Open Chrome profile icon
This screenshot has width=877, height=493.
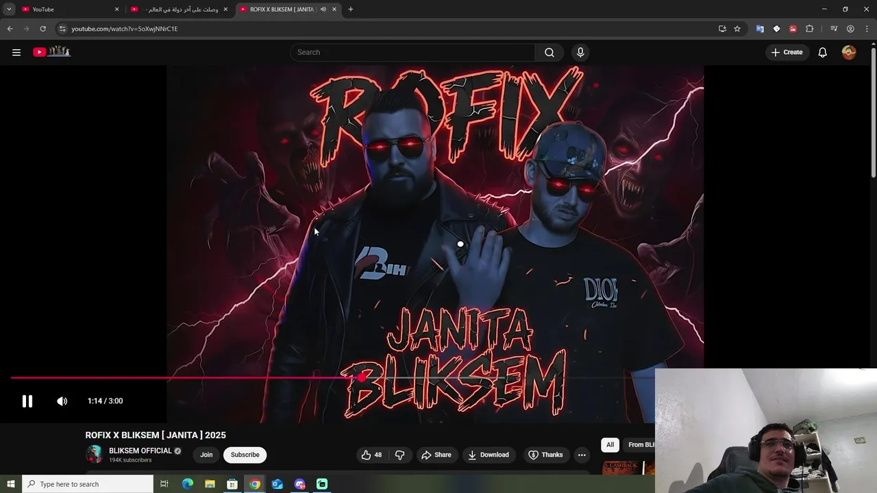pos(850,29)
